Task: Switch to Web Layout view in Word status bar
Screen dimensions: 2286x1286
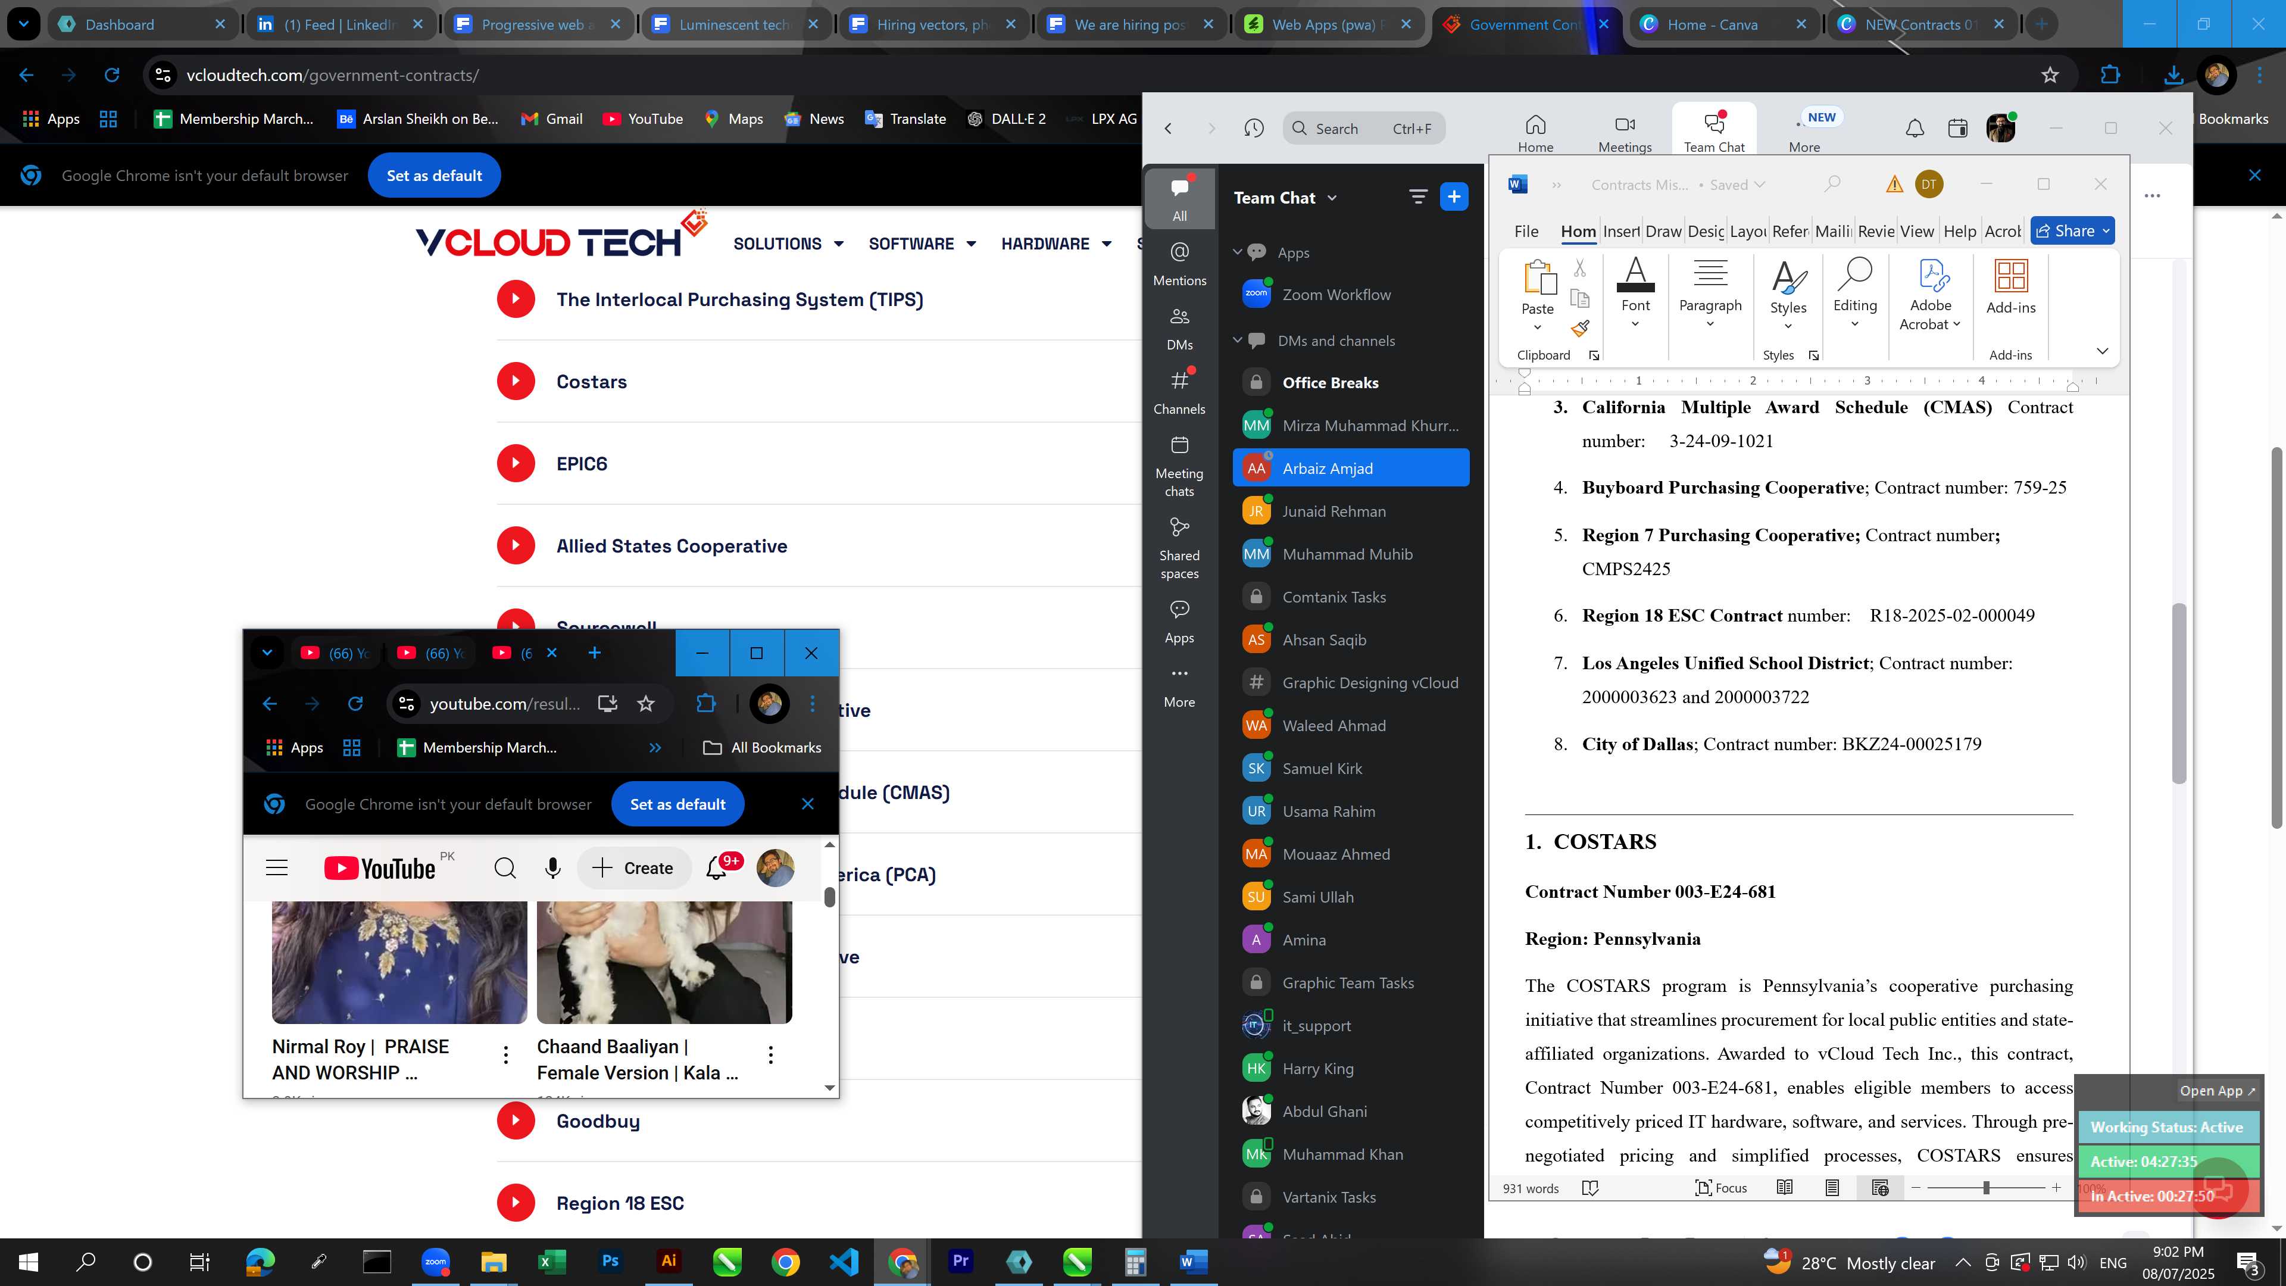Action: coord(1879,1188)
